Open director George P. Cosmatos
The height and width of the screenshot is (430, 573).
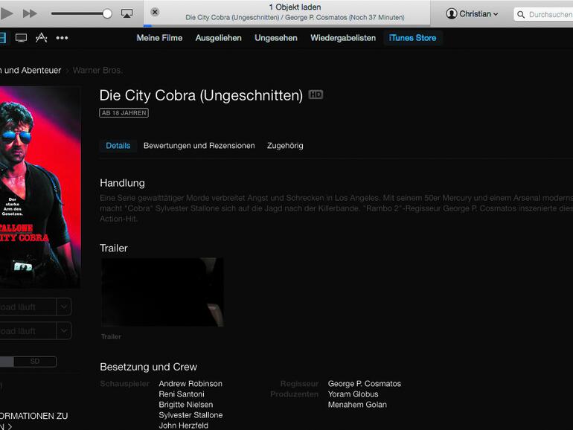pos(365,384)
